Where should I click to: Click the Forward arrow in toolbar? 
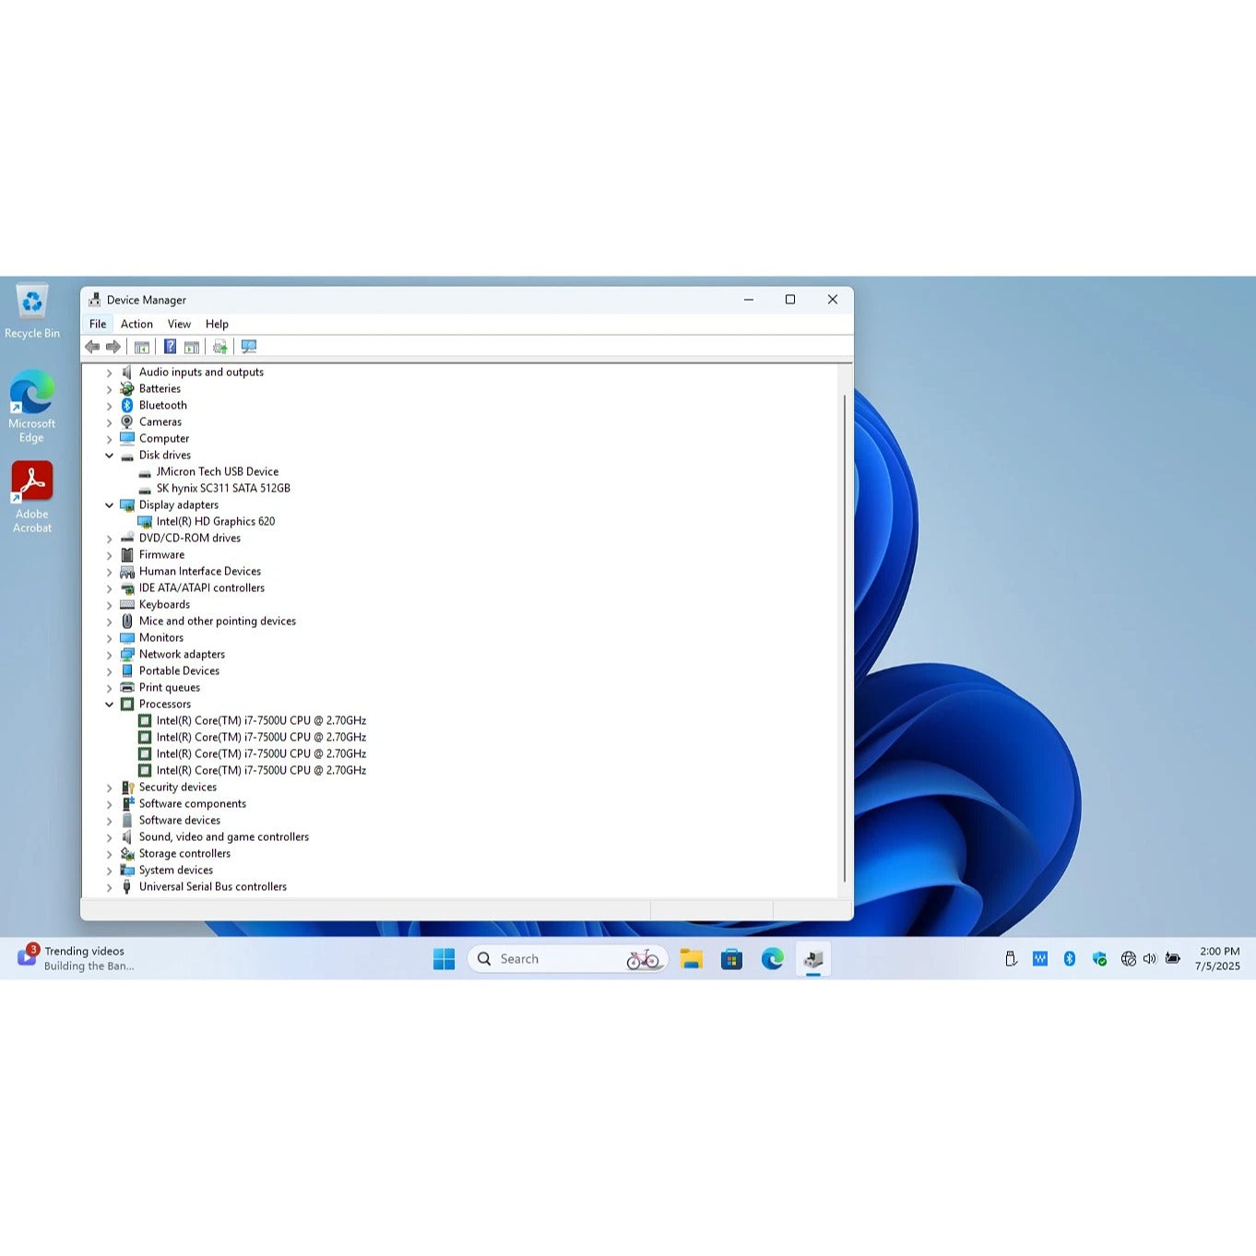pyautogui.click(x=113, y=347)
